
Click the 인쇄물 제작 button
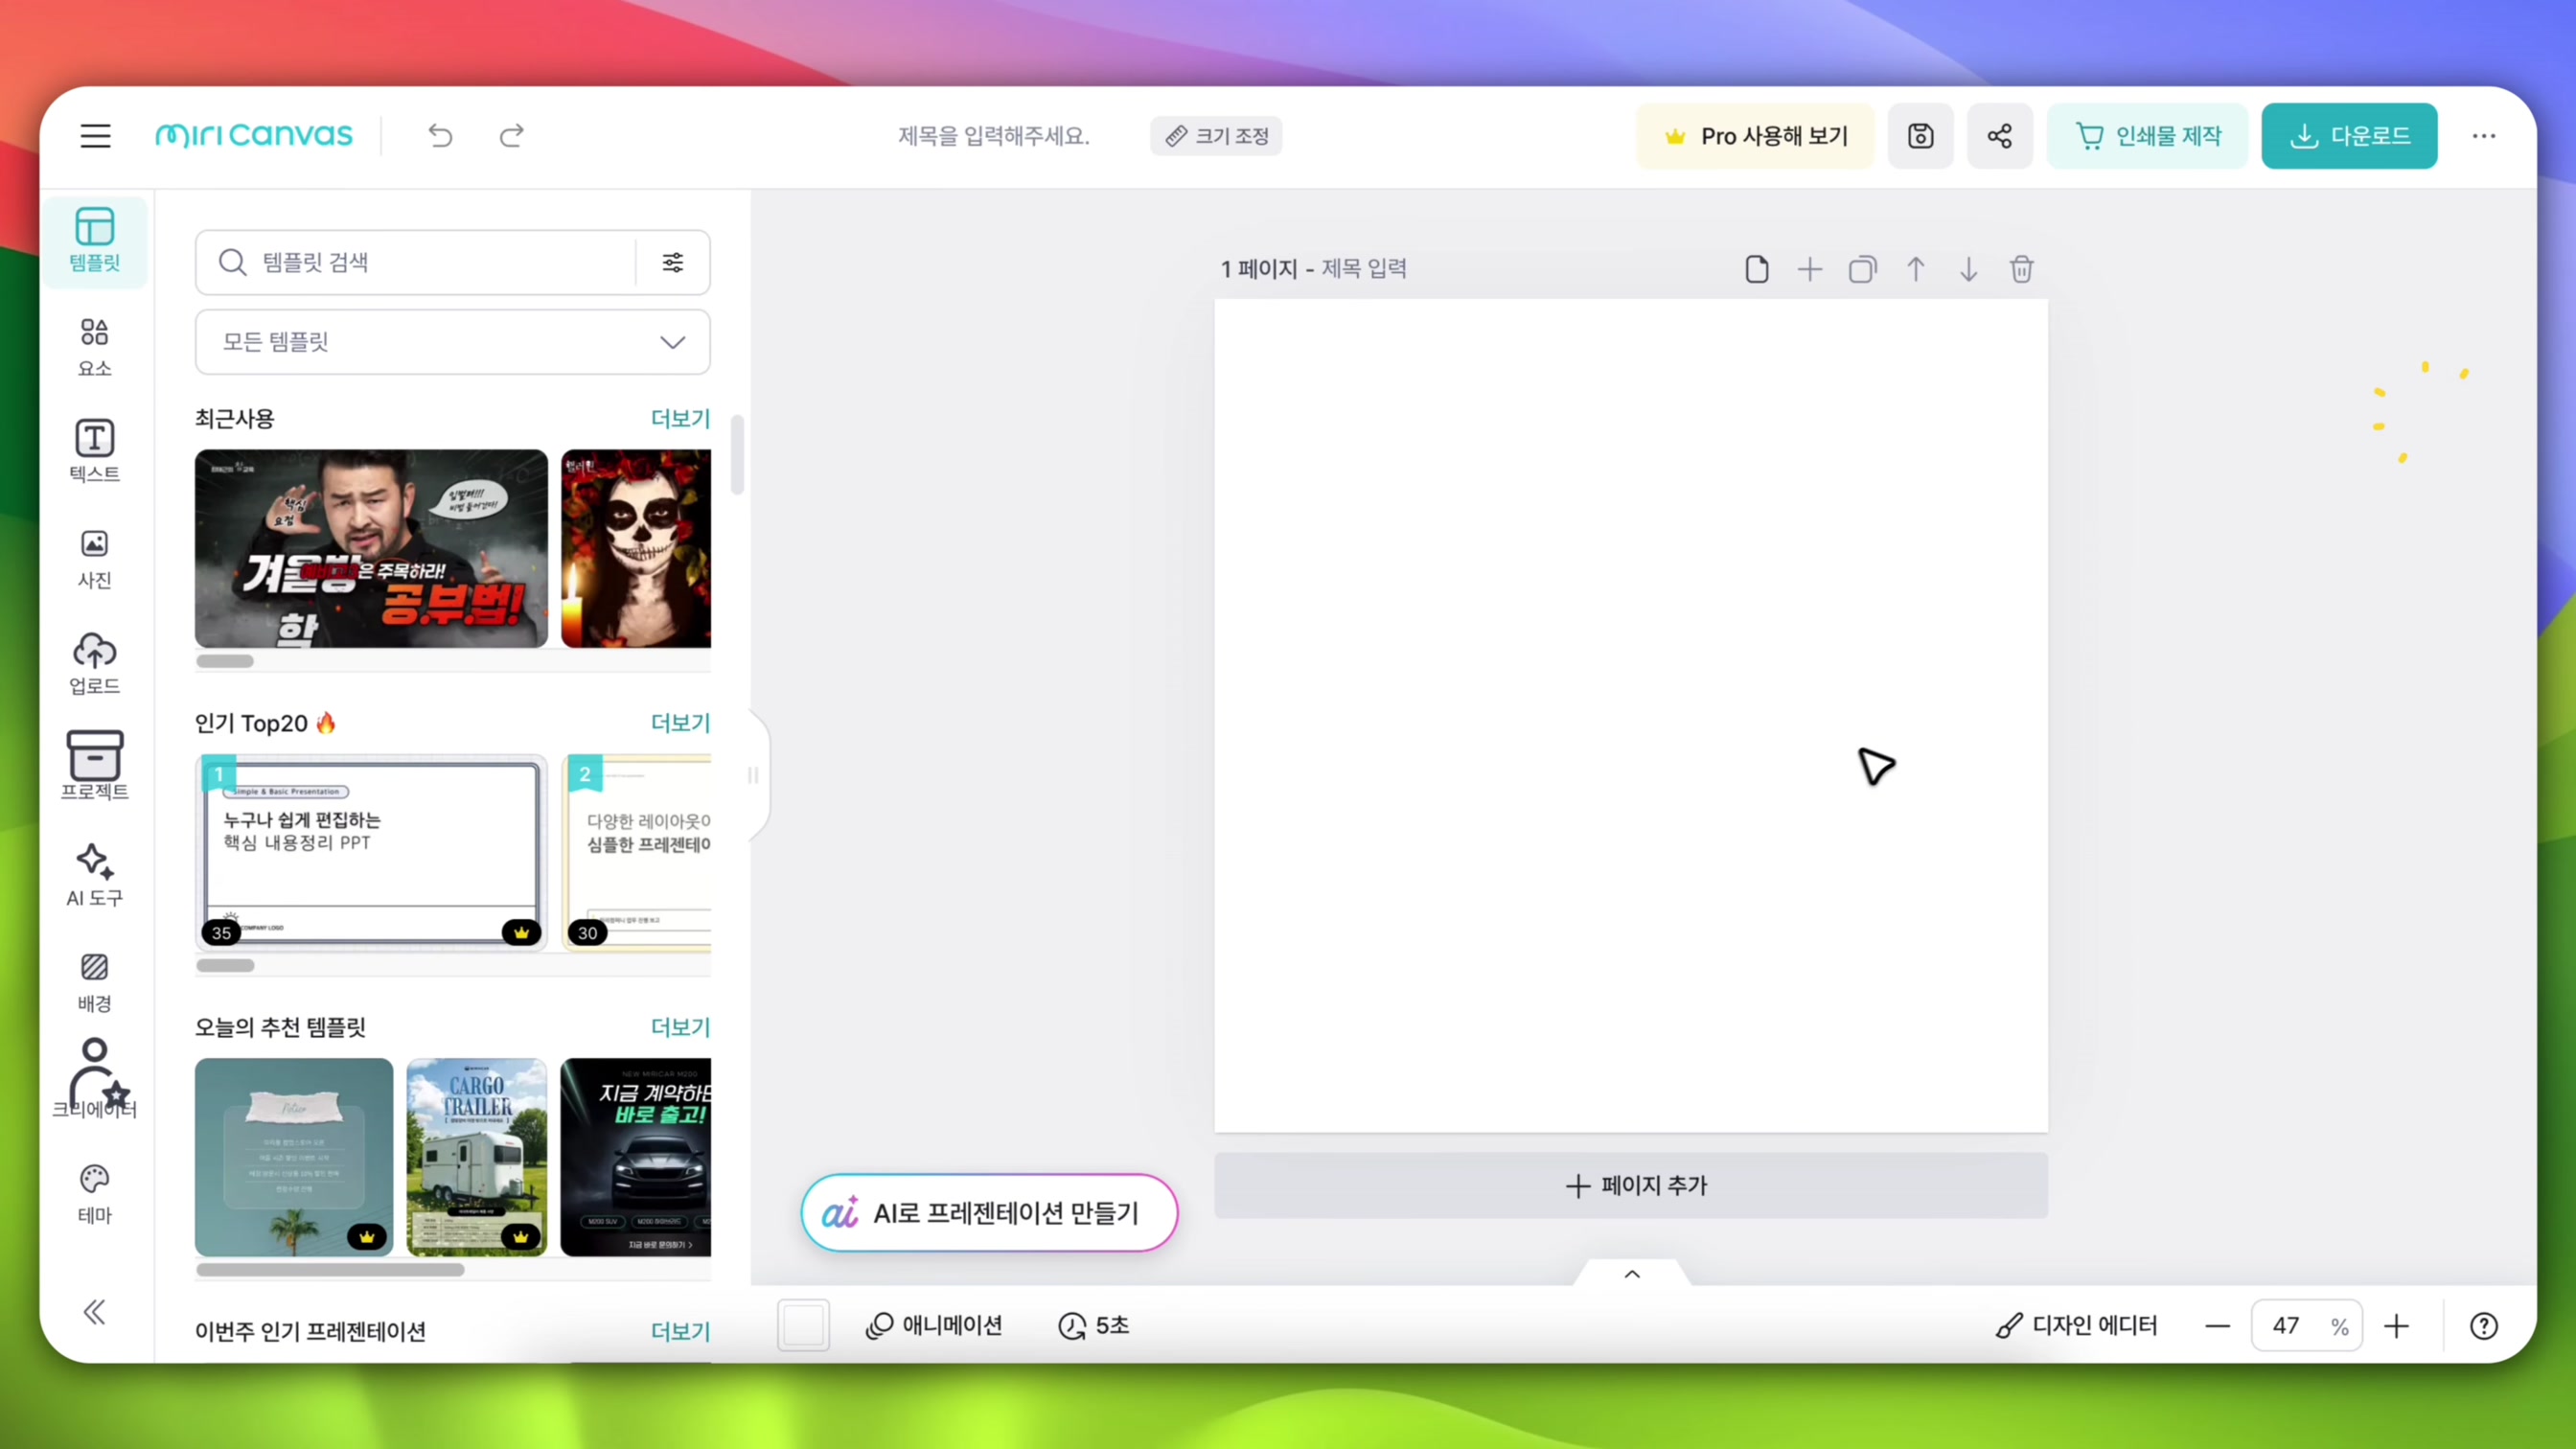coord(2147,136)
